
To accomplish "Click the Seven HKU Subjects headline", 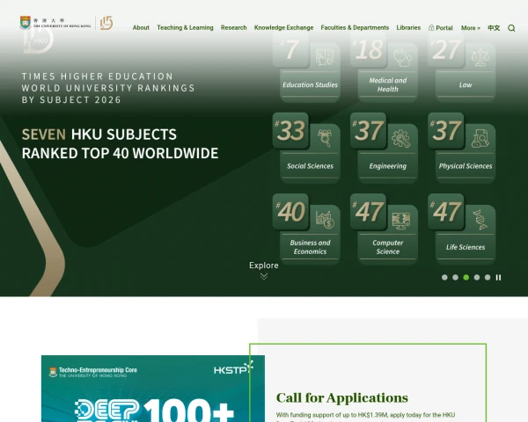I will click(x=120, y=143).
